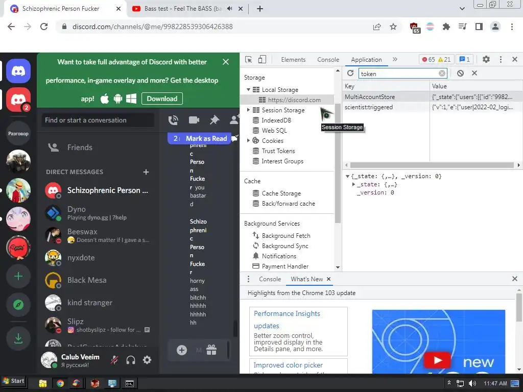The image size is (523, 392).
Task: Open DevTools customize three-dot menu
Action: pyautogui.click(x=501, y=59)
